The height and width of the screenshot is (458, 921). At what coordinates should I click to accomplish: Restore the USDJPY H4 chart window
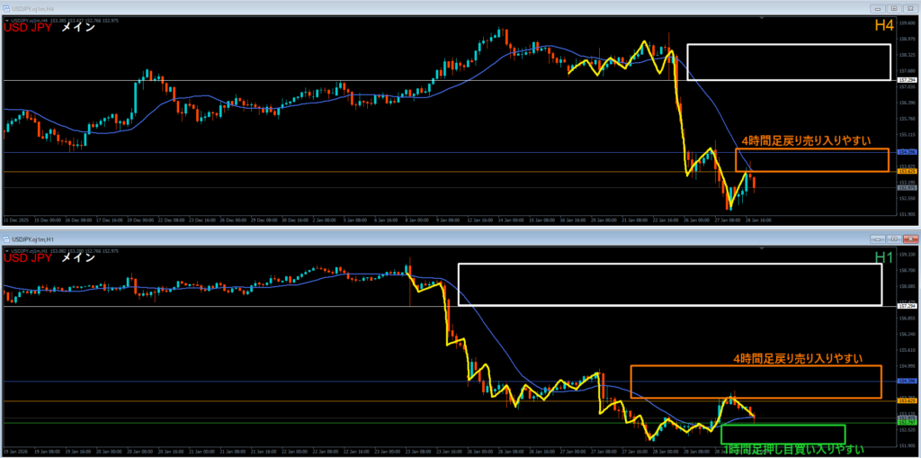(x=894, y=9)
